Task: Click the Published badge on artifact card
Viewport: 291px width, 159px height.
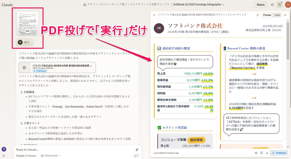Action: (40, 71)
